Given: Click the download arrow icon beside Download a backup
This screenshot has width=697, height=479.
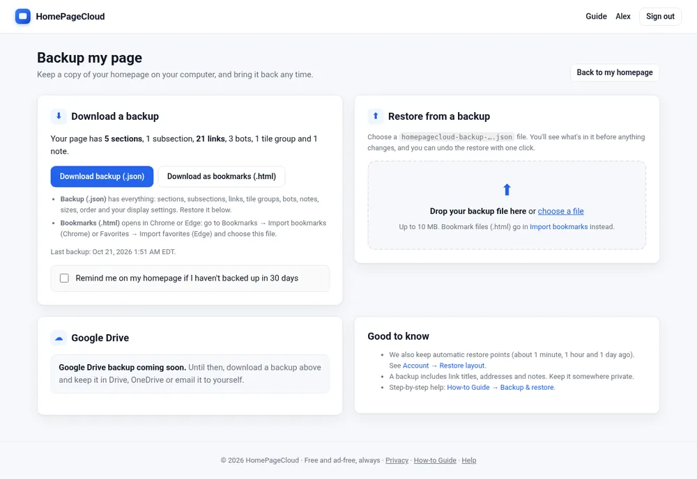Looking at the screenshot, I should [59, 116].
